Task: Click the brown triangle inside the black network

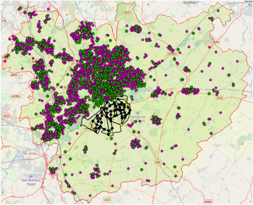Action: click(114, 120)
